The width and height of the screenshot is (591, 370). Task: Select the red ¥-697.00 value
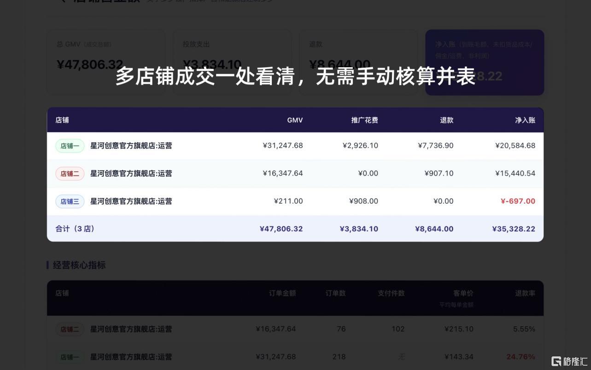[518, 201]
